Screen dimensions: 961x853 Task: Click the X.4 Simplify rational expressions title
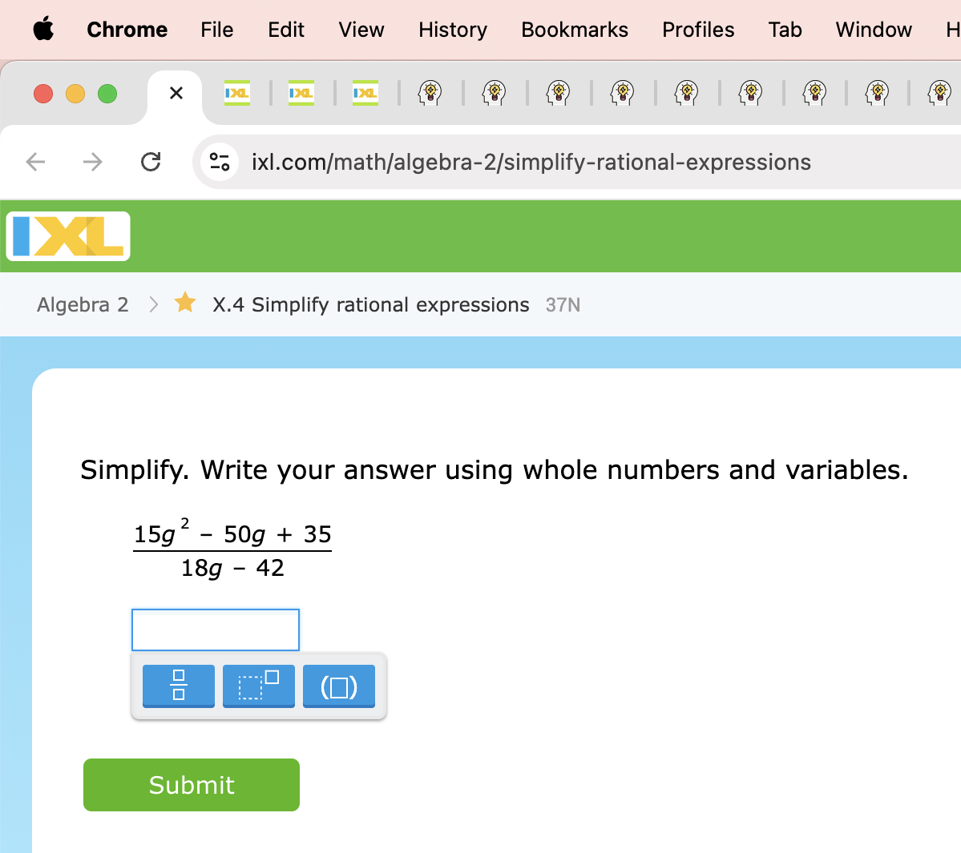click(x=371, y=304)
